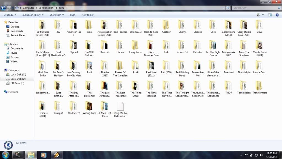Select The Twilight Saga Breaking Dawn folder
The image size is (282, 159).
[x=182, y=89]
